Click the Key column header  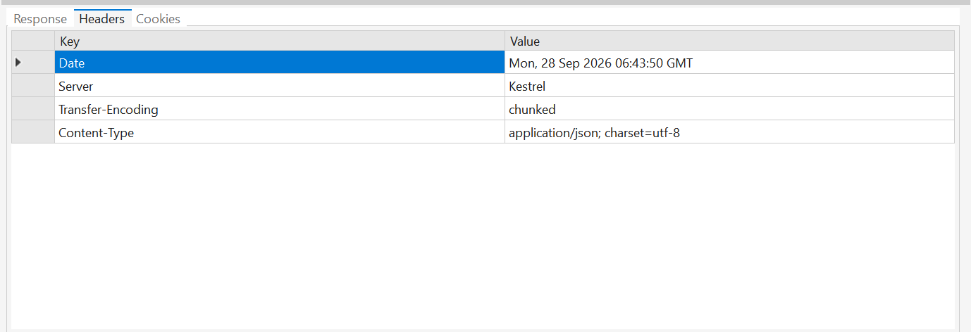pos(280,41)
